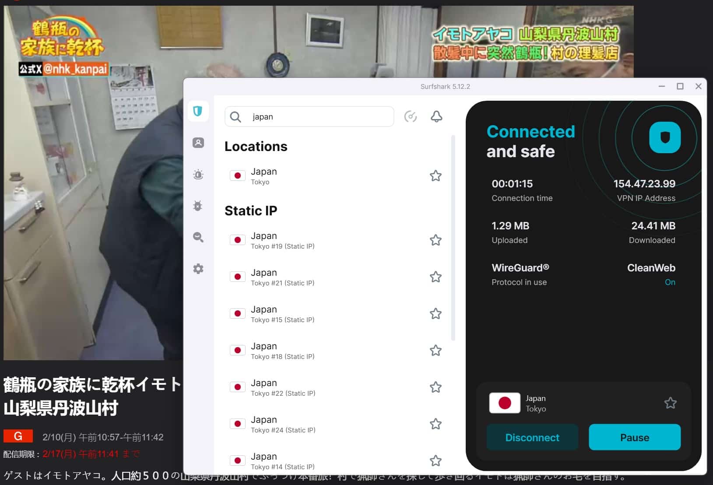The width and height of the screenshot is (713, 485).
Task: Click the Japan flag of connected server
Action: click(x=505, y=403)
